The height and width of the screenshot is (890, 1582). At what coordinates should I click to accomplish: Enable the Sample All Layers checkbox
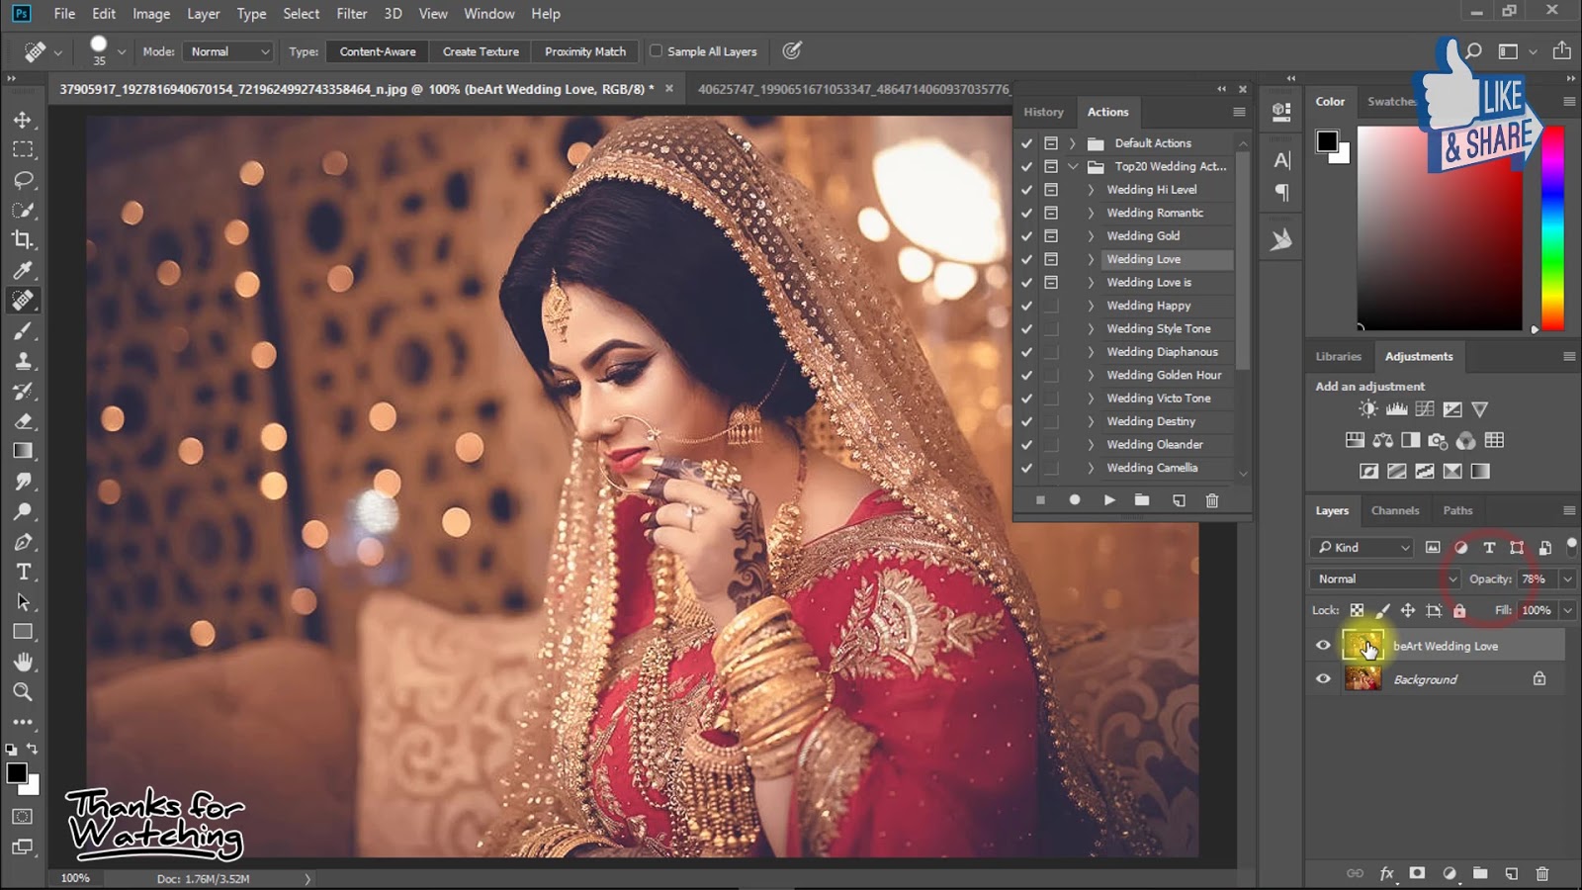656,51
